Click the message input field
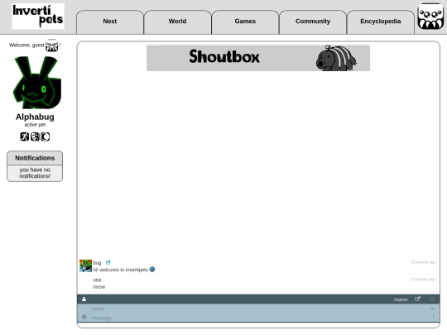Image resolution: width=447 pixels, height=335 pixels. pyautogui.click(x=258, y=318)
